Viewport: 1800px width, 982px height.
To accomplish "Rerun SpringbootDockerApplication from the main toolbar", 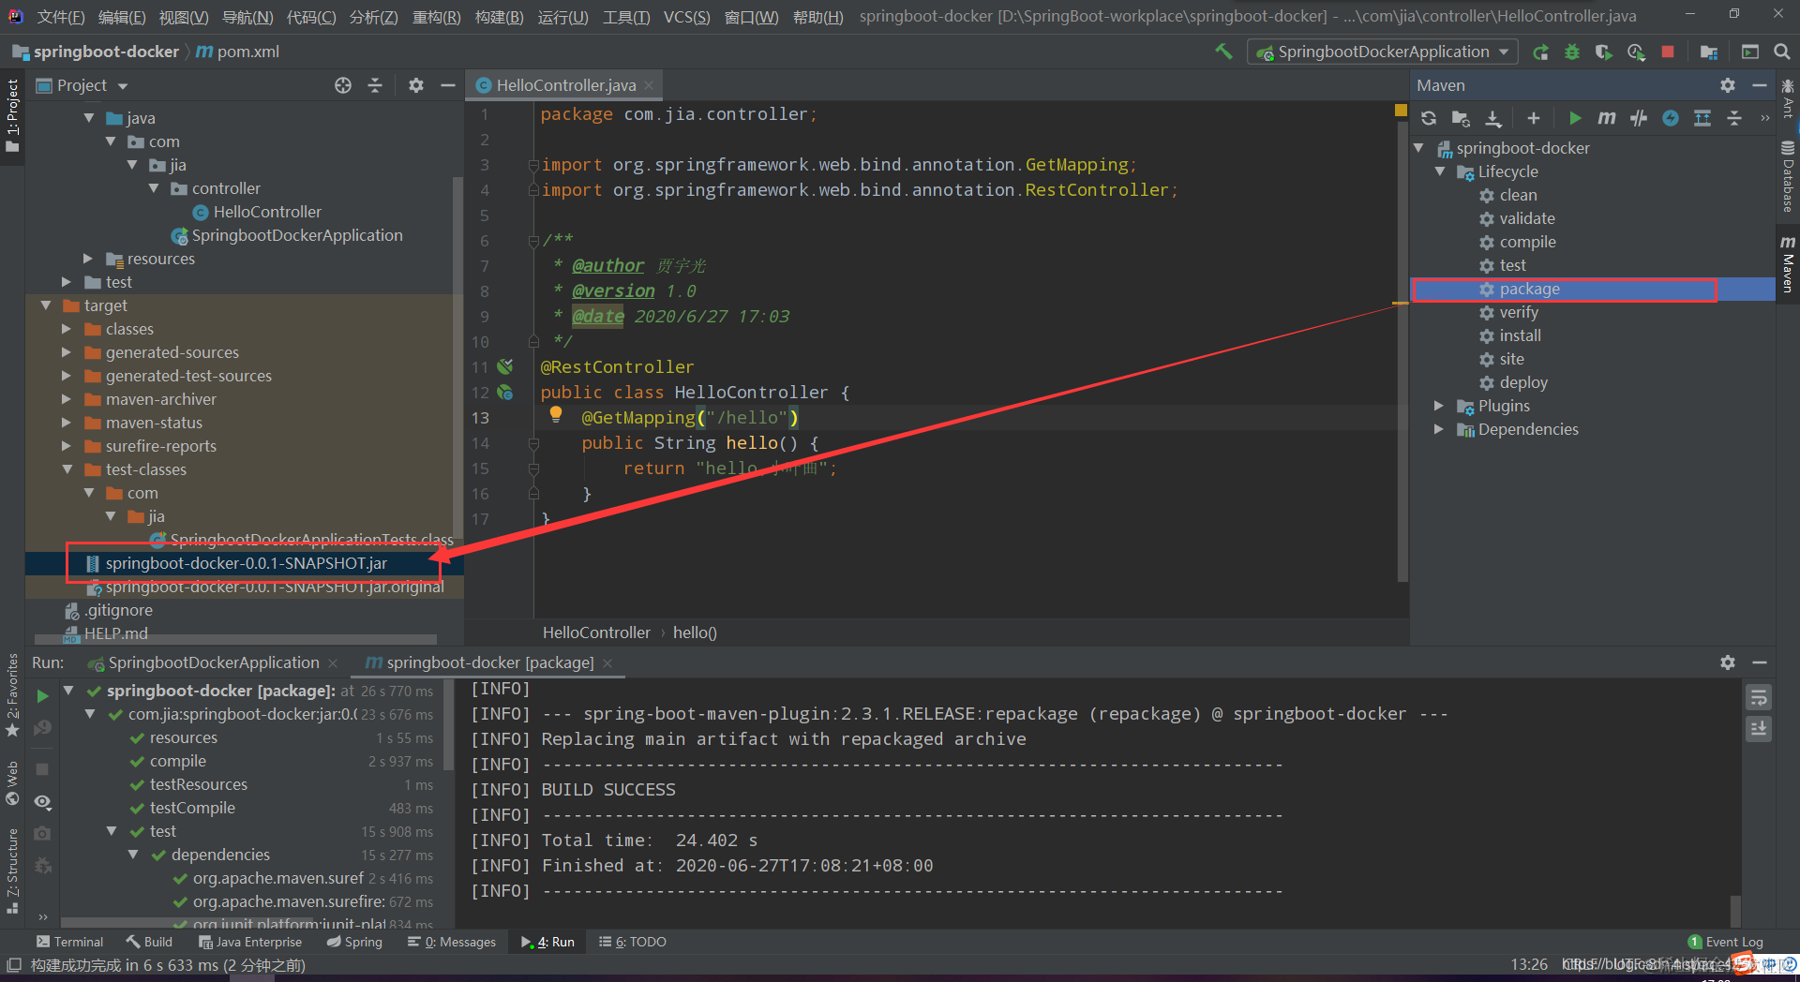I will (1540, 52).
